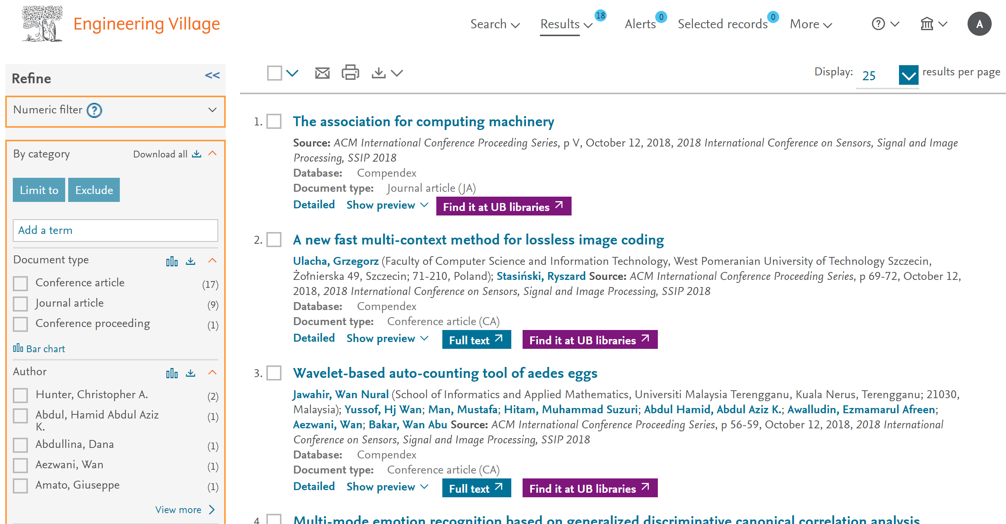The image size is (1006, 524).
Task: Check author Abdullina, Dana
Action: (20, 445)
